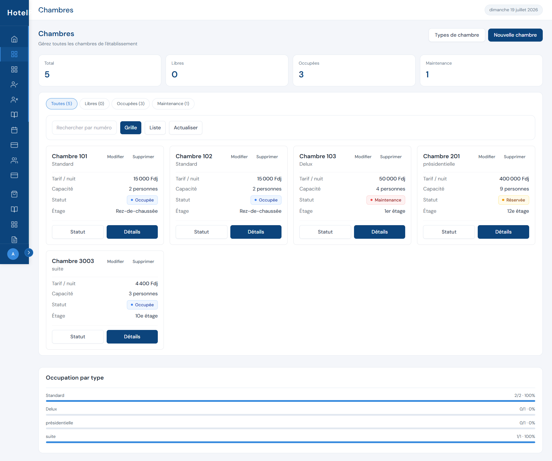Show the Libres (0) filter tab
552x461 pixels.
tap(95, 104)
